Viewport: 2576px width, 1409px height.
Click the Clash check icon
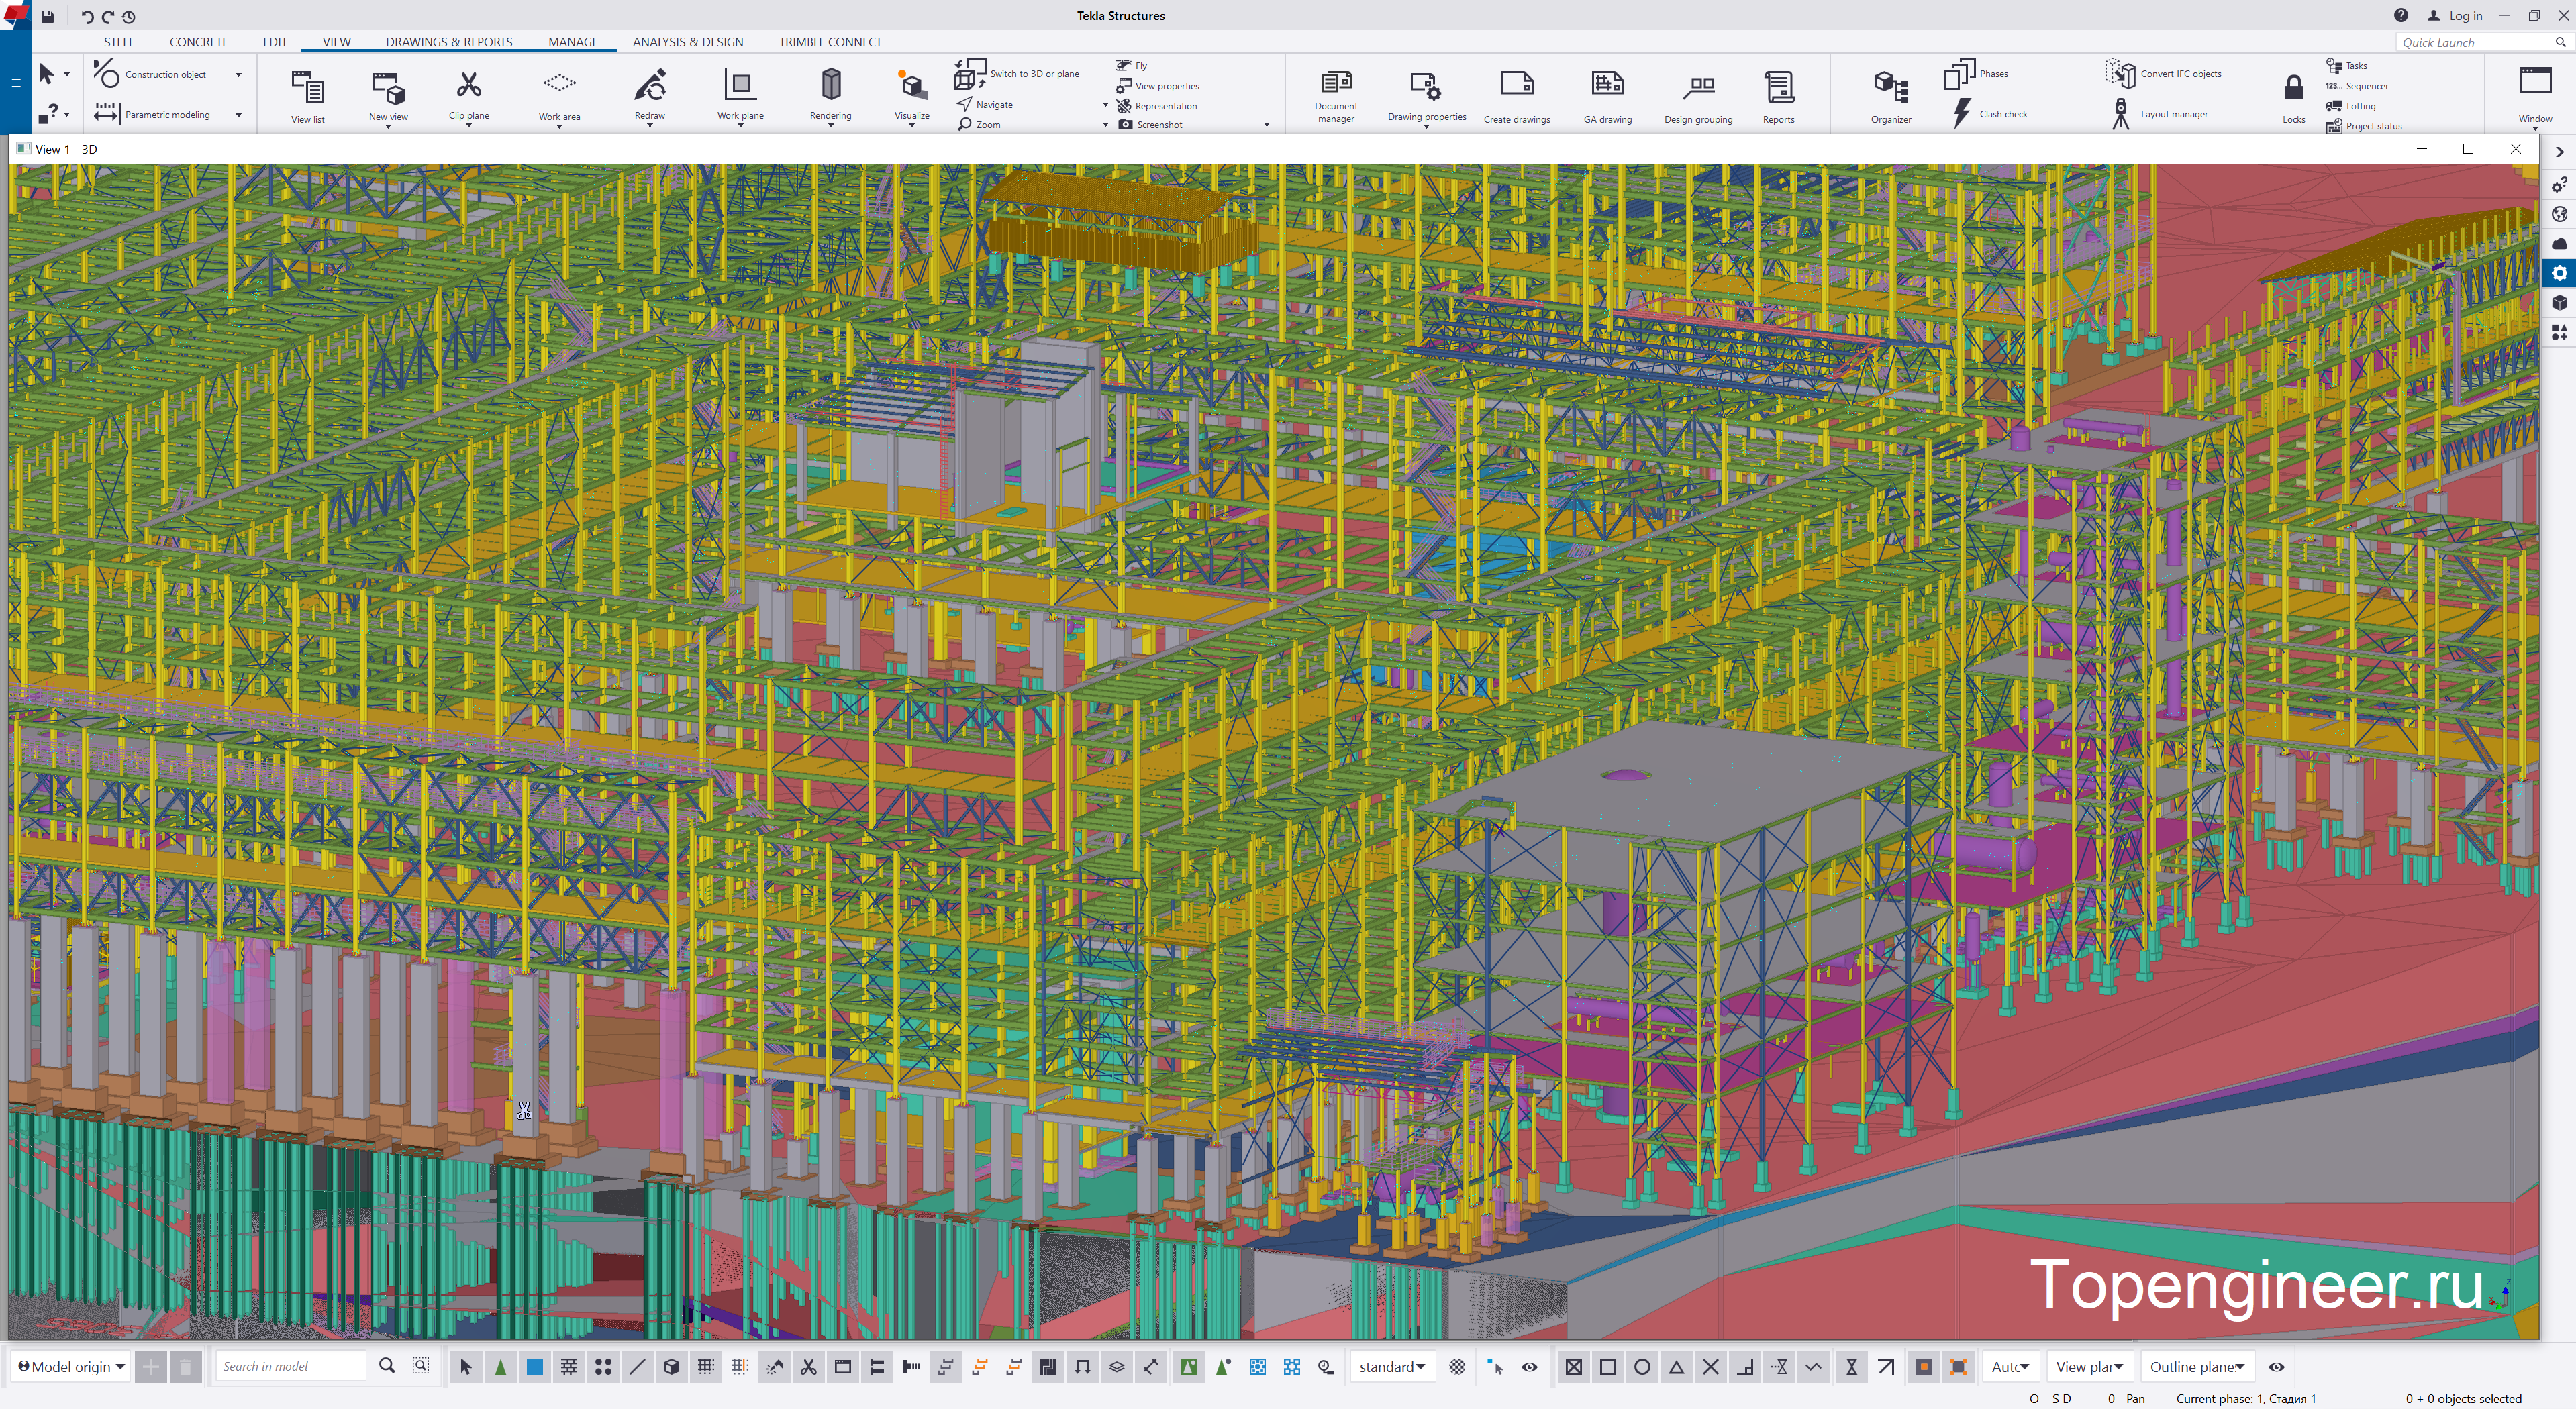coord(1961,114)
